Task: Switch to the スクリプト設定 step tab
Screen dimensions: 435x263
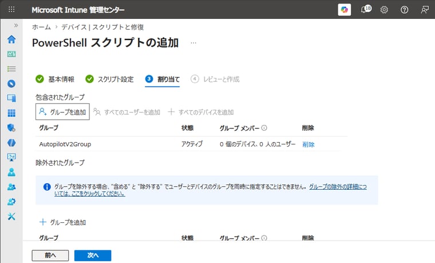Action: click(109, 79)
